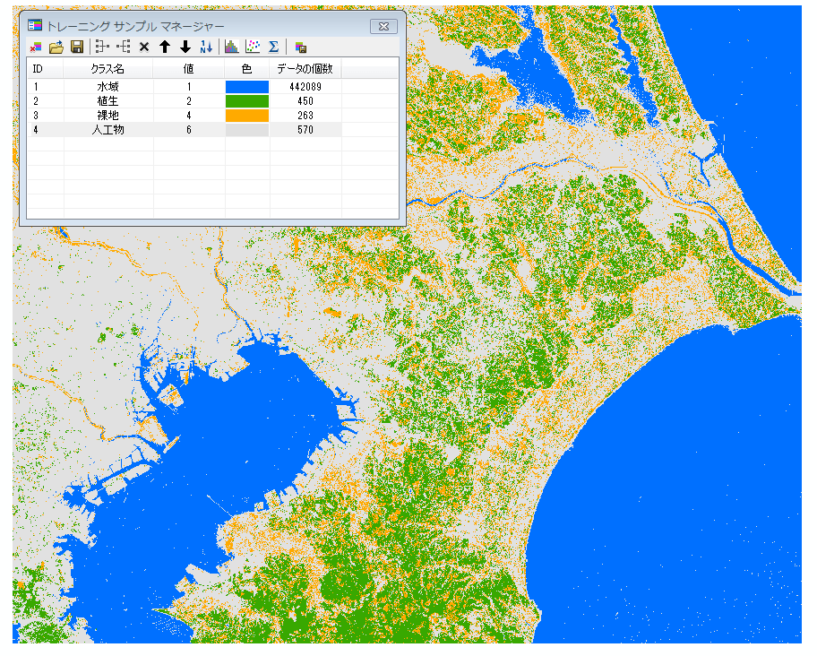Click the クラス名 column header
This screenshot has height=656, width=817.
coord(107,68)
